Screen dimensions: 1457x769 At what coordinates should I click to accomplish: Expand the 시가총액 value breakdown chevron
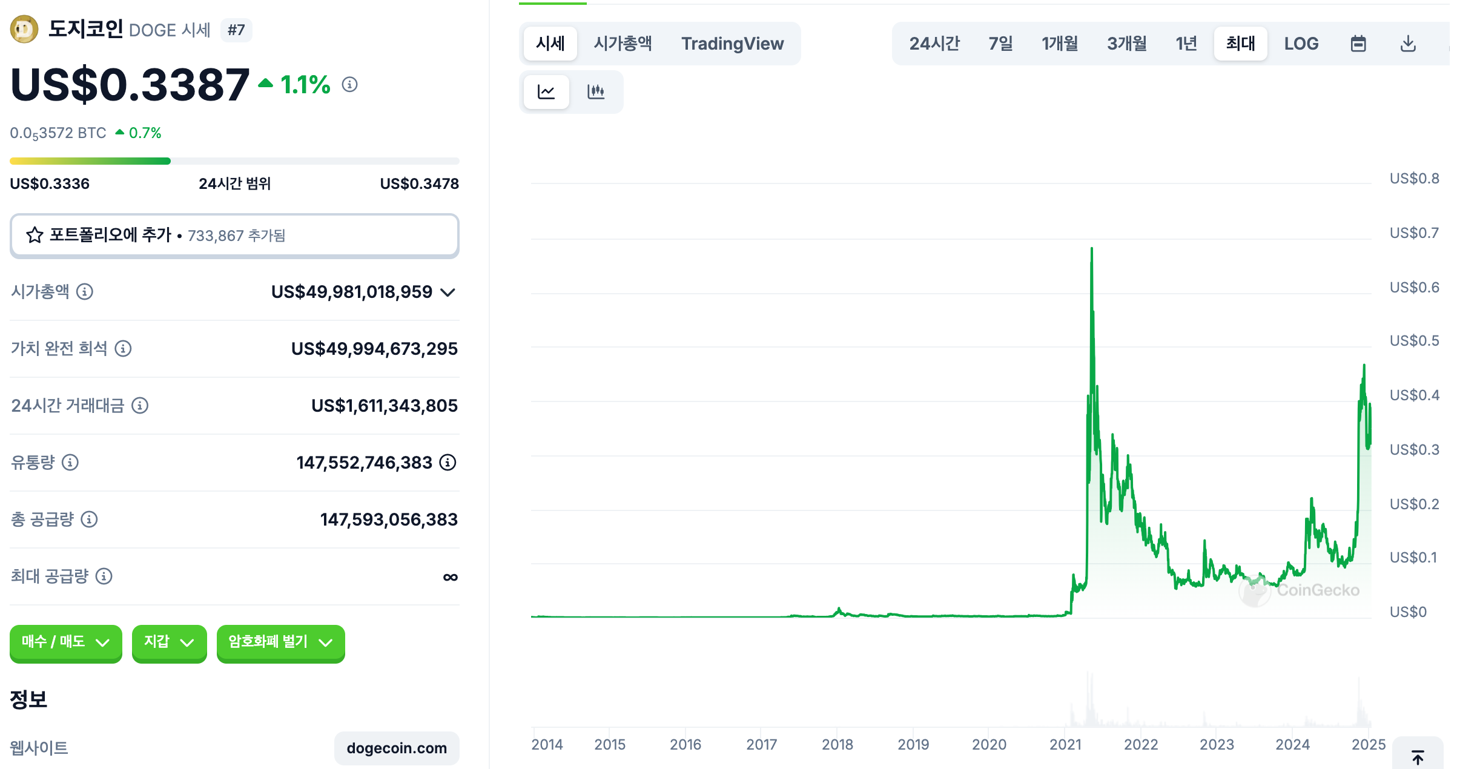[448, 293]
